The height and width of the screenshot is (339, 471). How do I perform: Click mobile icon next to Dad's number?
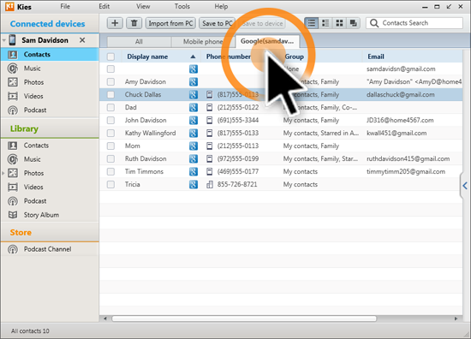[x=210, y=107]
